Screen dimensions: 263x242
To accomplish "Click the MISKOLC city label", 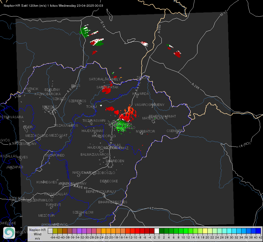I will point(50,107).
